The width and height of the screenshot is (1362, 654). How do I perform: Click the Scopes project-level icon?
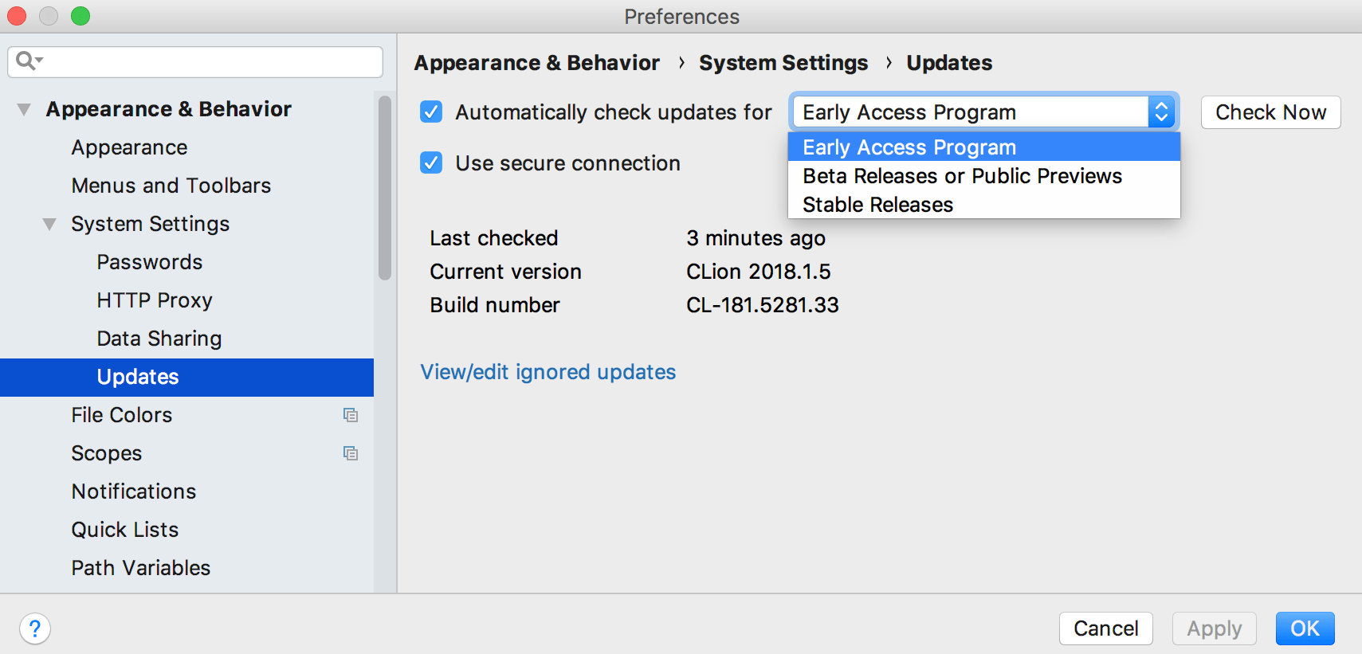351,453
